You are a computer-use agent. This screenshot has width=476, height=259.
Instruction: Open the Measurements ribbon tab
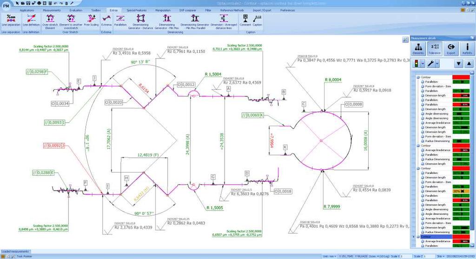click(x=52, y=10)
